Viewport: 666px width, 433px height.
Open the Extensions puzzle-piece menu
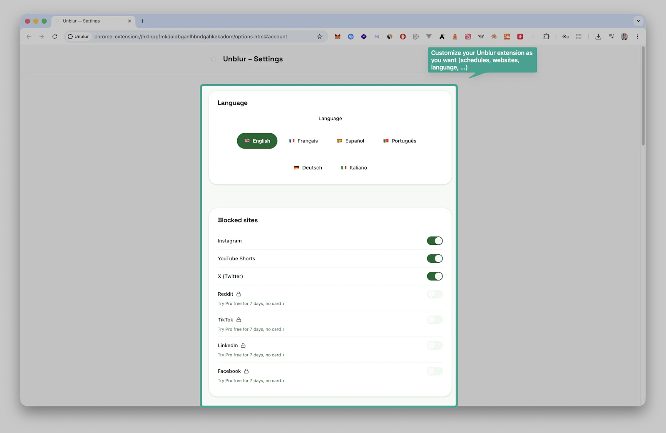click(x=546, y=37)
